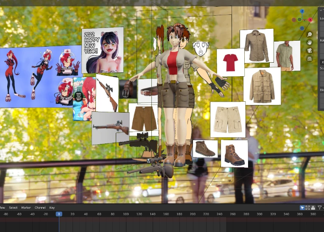The height and width of the screenshot is (232, 324).
Task: Click the negative X axis dull-red circle on gizmo
Action: [294, 20]
